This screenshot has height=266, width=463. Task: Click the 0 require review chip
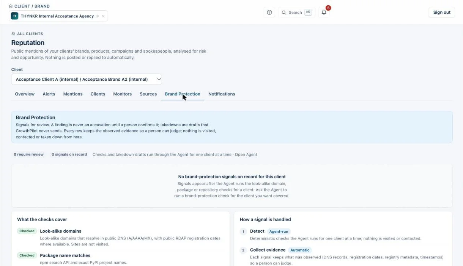[29, 155]
